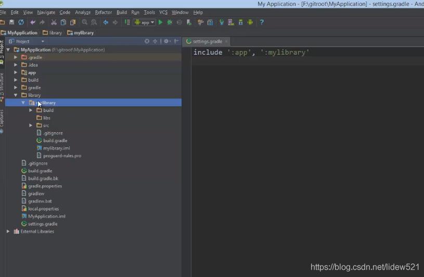The width and height of the screenshot is (424, 277).
Task: Click the Debug bug icon
Action: [170, 22]
